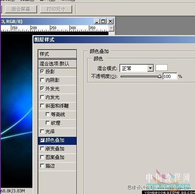Click the horizontal ruler of the document

coord(55,28)
